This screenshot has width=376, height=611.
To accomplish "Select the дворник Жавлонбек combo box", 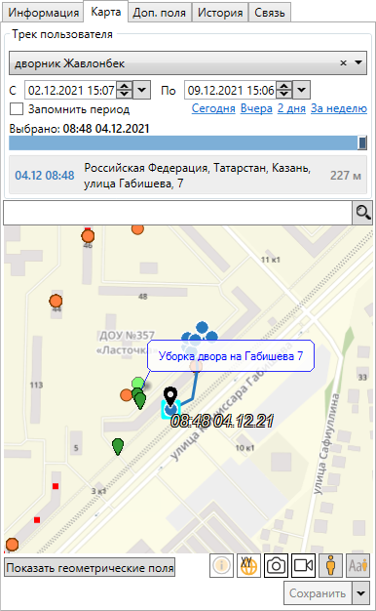I will [188, 62].
